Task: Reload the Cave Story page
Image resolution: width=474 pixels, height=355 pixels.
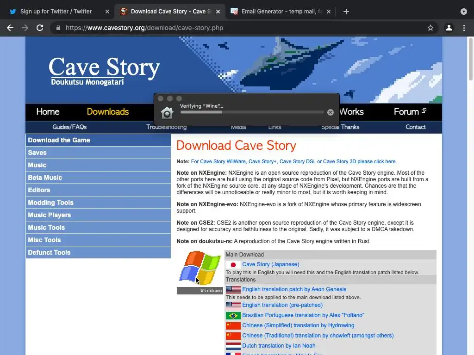Action: [x=40, y=28]
